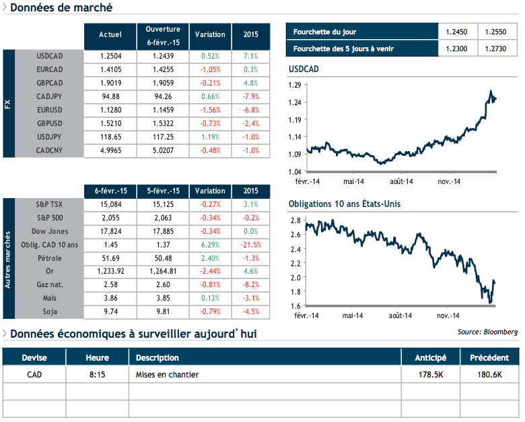Click the Pétrole row label
Image resolution: width=525 pixels, height=422 pixels.
[x=50, y=258]
